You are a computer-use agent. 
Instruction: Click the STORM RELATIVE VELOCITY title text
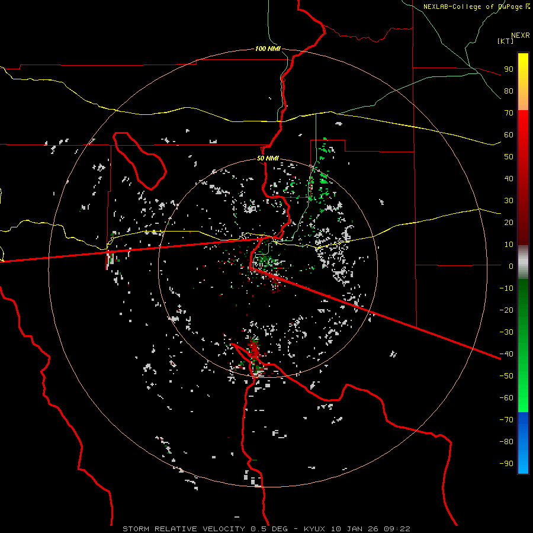tap(184, 529)
